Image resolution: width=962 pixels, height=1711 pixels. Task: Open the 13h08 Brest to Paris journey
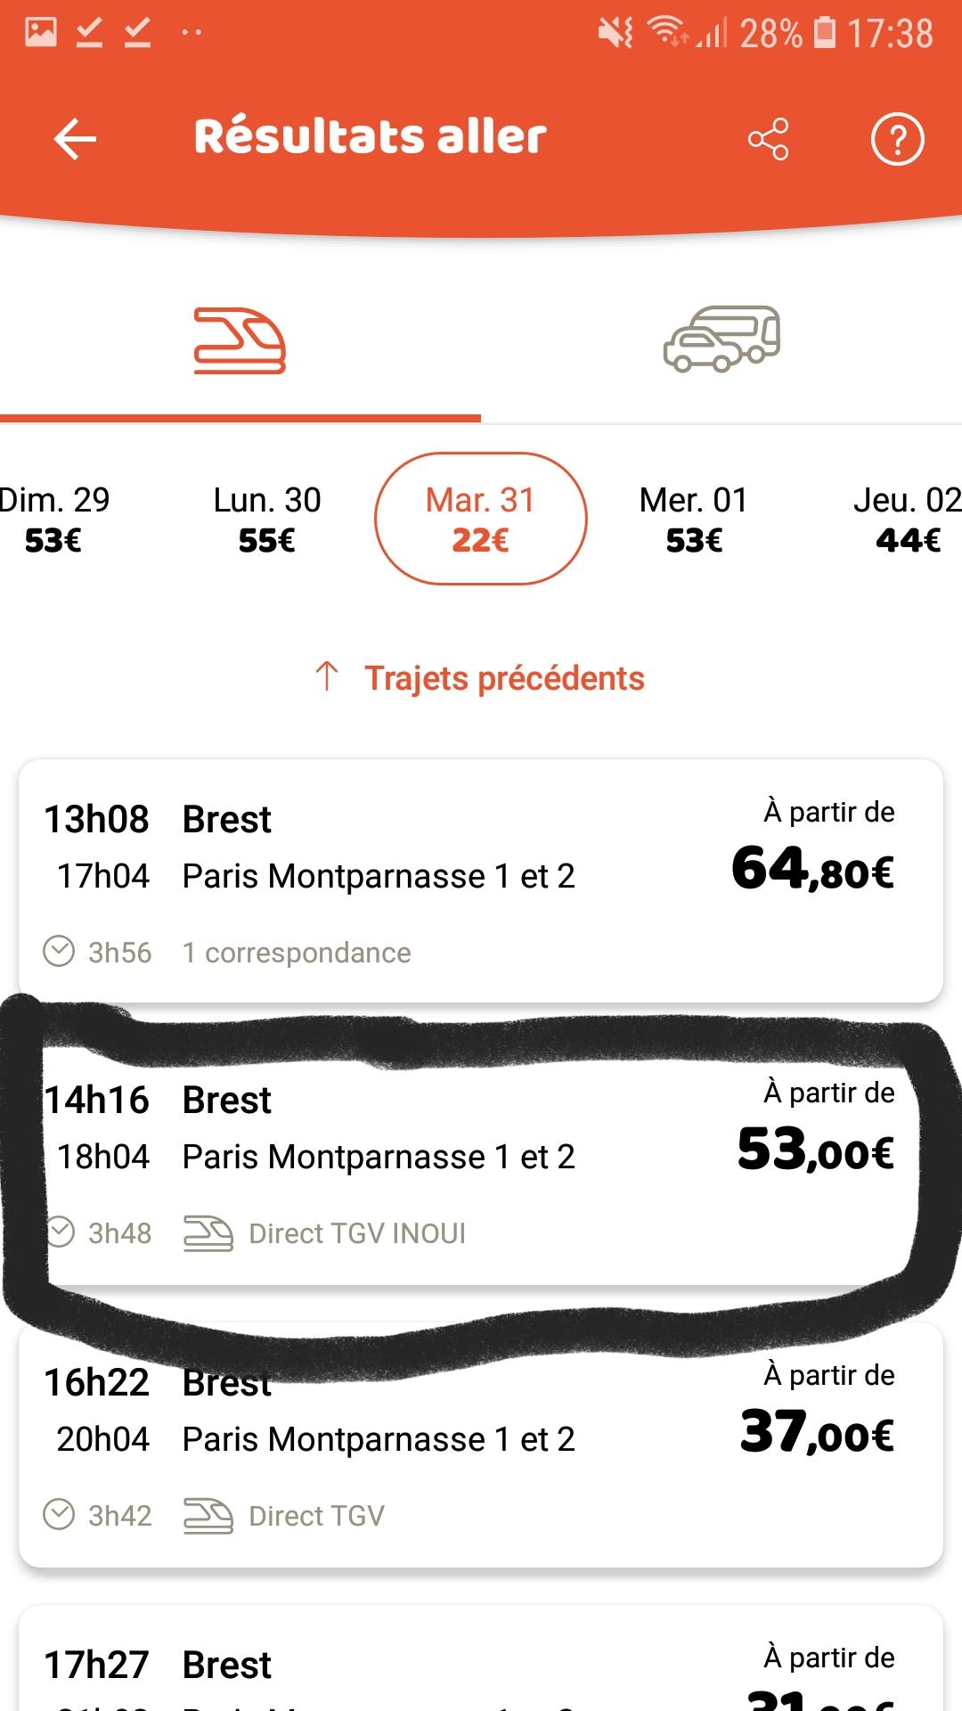tap(356, 878)
